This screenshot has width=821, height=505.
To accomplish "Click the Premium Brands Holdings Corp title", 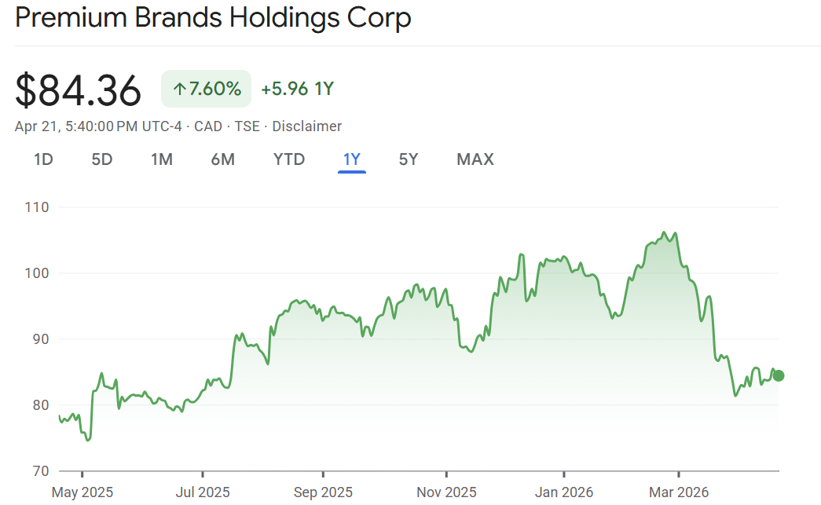I will tap(213, 18).
